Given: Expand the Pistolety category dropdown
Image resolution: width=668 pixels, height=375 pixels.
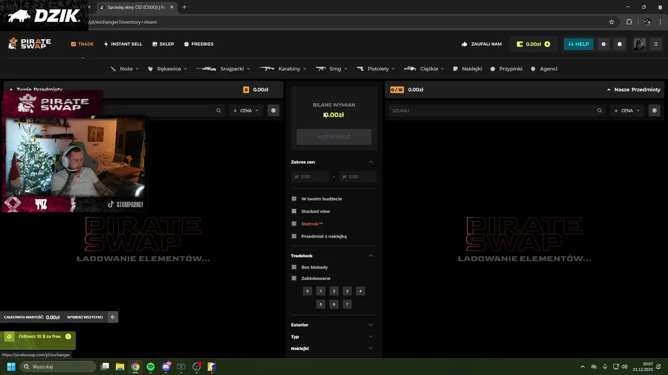Looking at the screenshot, I should click(376, 69).
